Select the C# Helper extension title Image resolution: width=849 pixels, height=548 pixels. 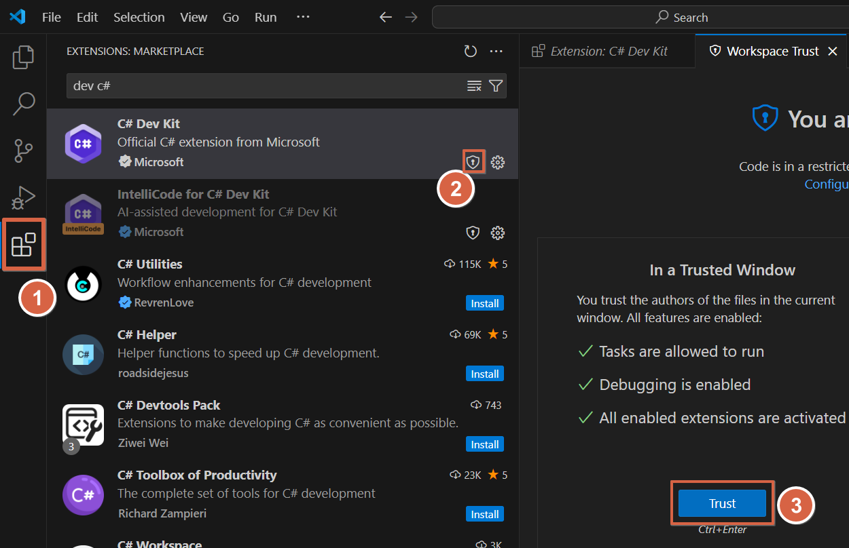[x=147, y=334]
